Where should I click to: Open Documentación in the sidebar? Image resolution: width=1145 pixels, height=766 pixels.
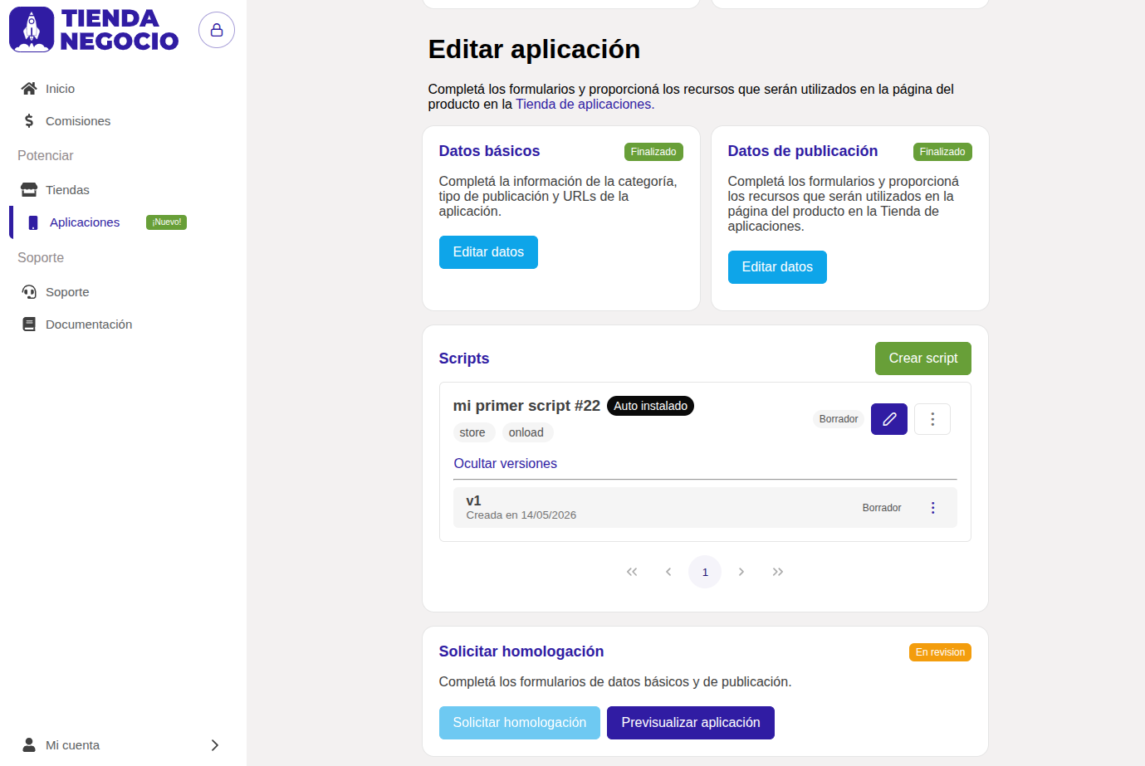tap(89, 324)
